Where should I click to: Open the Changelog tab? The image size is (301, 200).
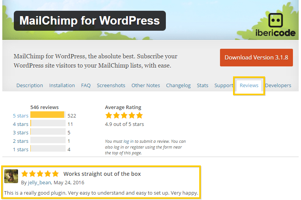tap(178, 85)
